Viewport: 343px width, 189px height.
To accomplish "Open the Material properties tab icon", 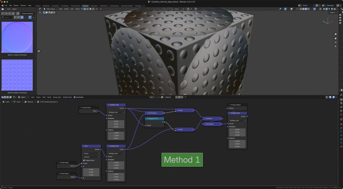I will pyautogui.click(x=341, y=147).
